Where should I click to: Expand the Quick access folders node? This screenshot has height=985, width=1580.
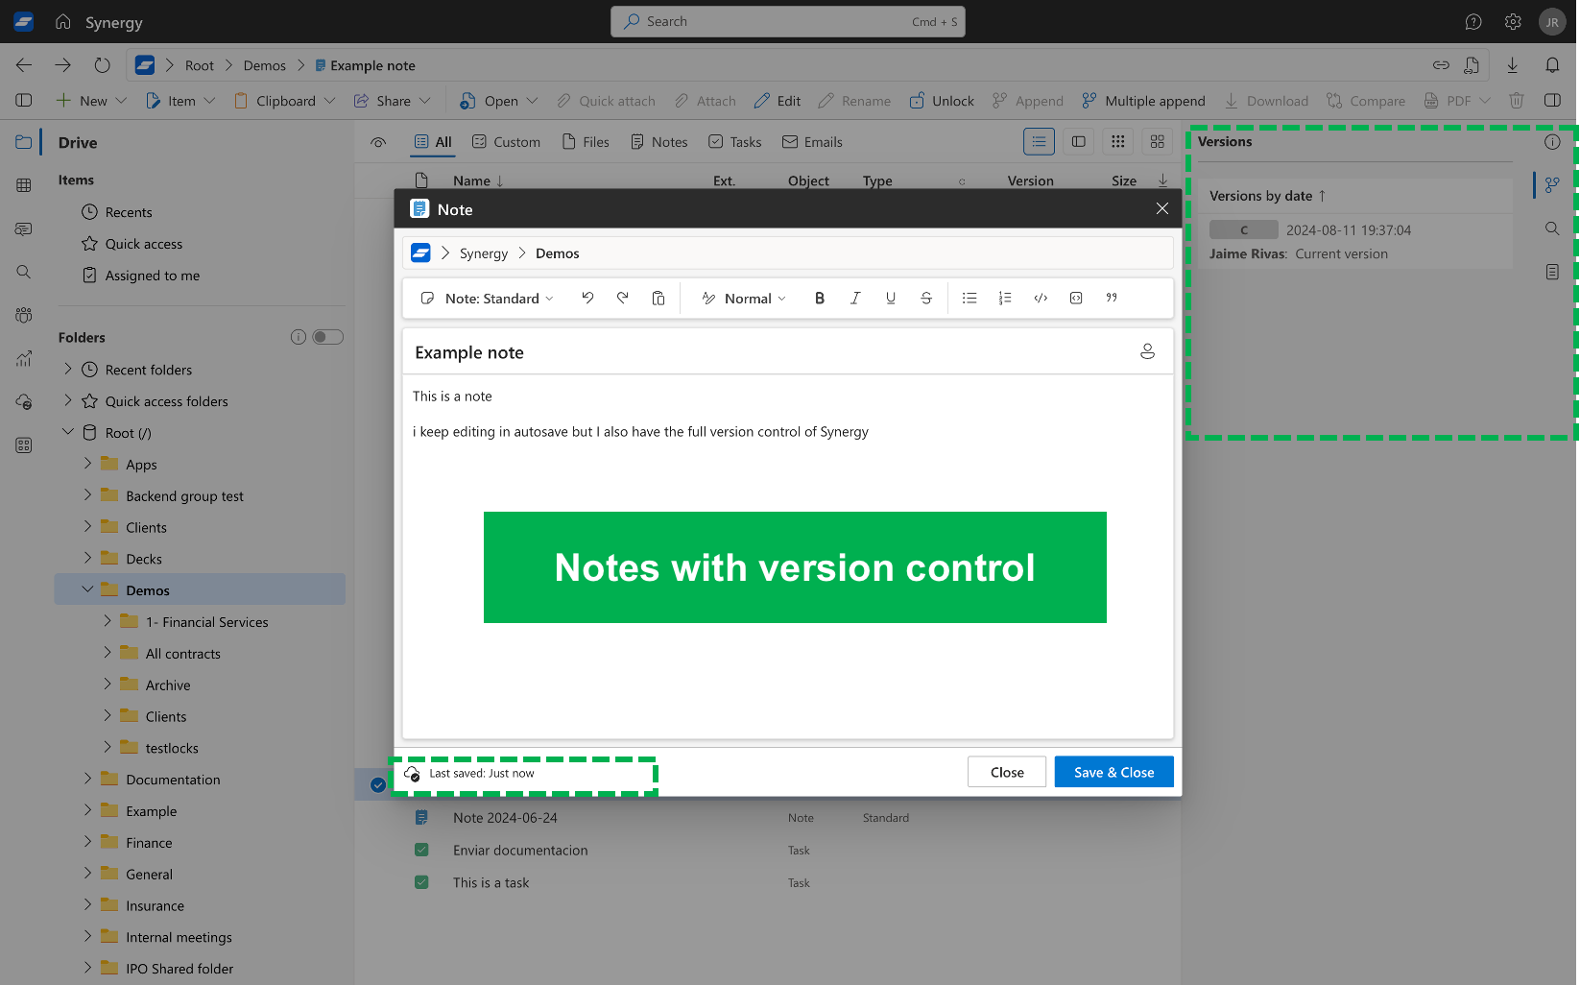(68, 400)
